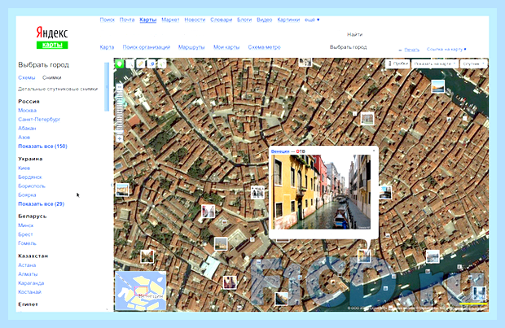Image resolution: width=505 pixels, height=328 pixels.
Task: Select the magnifier zoom tool on map
Action: [130, 64]
